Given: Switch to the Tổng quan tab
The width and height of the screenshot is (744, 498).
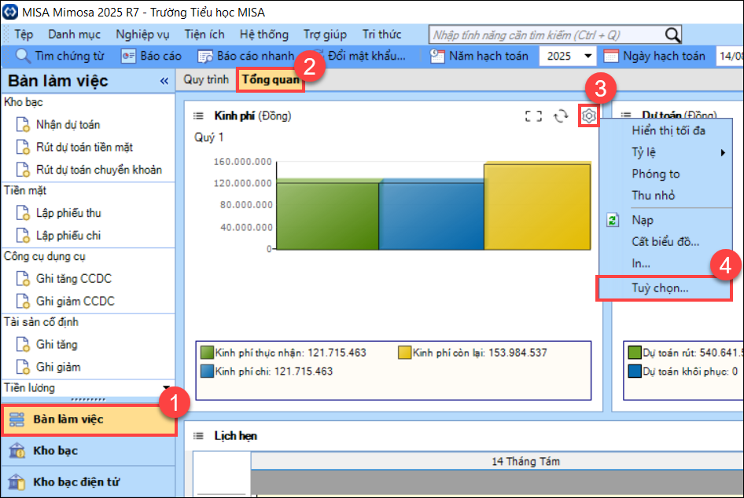Looking at the screenshot, I should pos(271,79).
